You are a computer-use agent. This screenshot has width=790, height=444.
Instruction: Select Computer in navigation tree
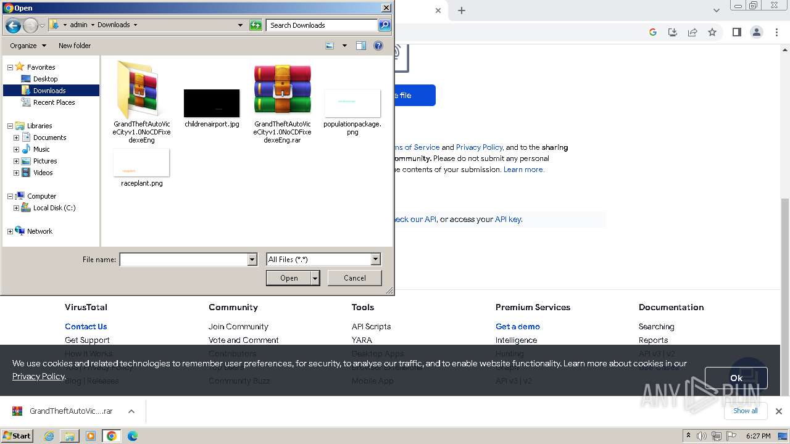pyautogui.click(x=41, y=196)
